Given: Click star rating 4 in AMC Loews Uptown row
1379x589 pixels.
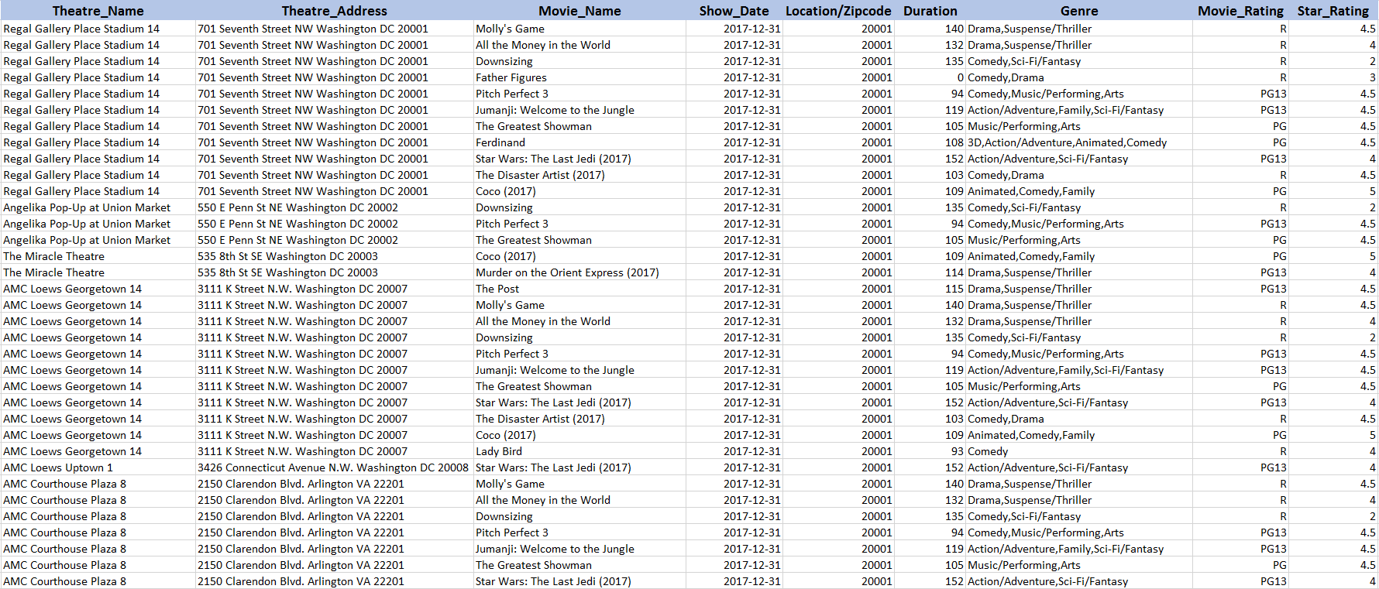Looking at the screenshot, I should [1333, 467].
